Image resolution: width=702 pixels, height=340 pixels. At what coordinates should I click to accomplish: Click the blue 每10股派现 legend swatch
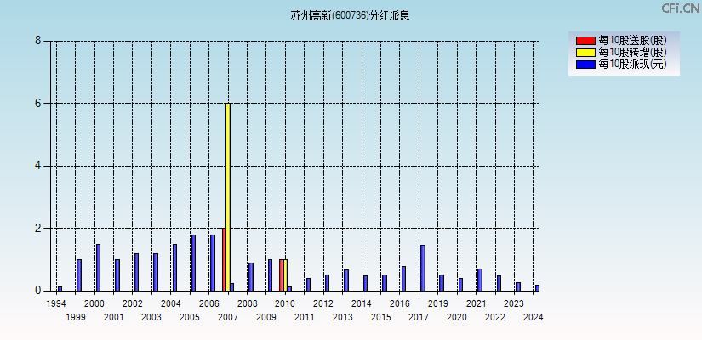pyautogui.click(x=585, y=65)
